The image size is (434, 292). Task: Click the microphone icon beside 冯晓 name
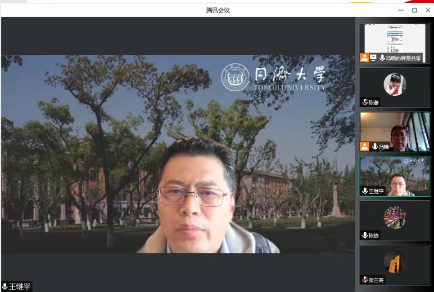tap(375, 146)
